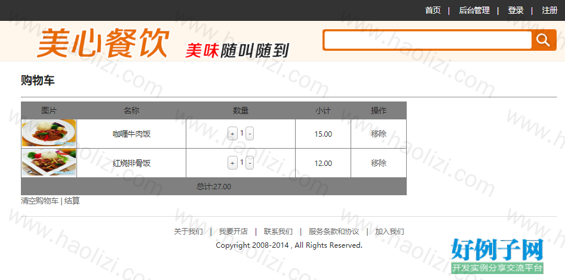
Task: Open the 我要开店 footer link
Action: [234, 232]
